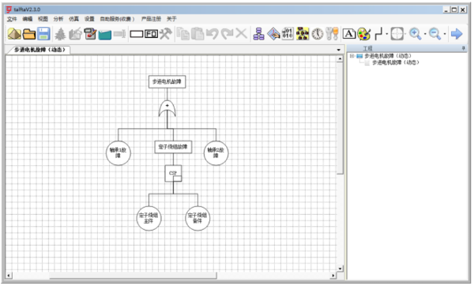The height and width of the screenshot is (286, 474).
Task: Select child tree item 步进电机故障（动态）
Action: (396, 62)
